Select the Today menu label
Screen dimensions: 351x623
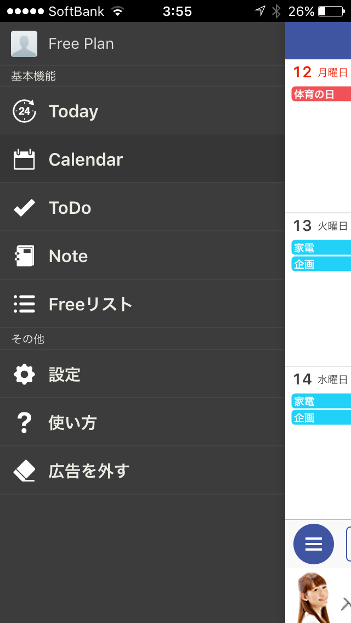point(73,111)
